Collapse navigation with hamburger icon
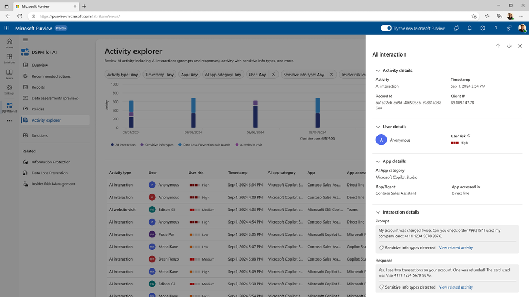The width and height of the screenshot is (529, 297). click(x=25, y=40)
